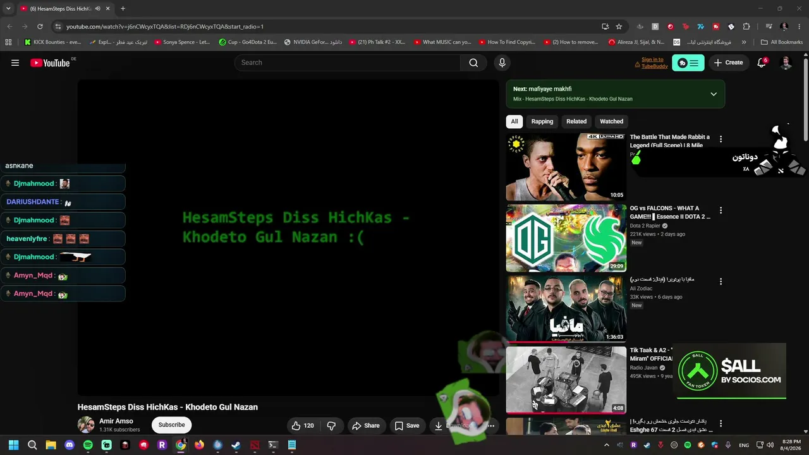
Task: Open Discord from the taskbar
Action: click(x=70, y=445)
